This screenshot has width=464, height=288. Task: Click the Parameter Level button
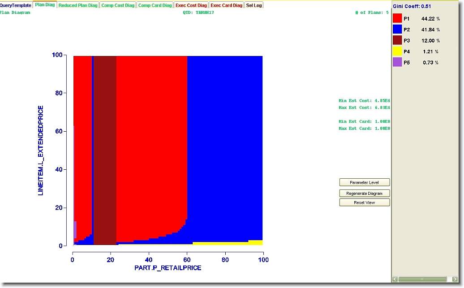click(x=364, y=183)
